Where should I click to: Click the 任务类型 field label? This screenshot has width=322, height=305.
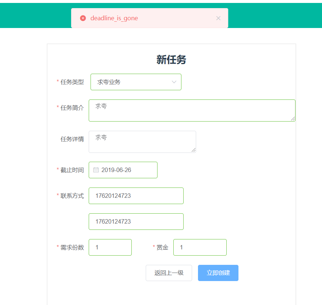(x=72, y=82)
